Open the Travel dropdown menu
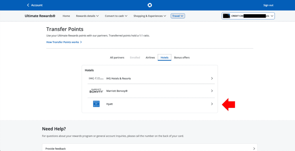Image resolution: width=295 pixels, height=151 pixels. tap(178, 16)
